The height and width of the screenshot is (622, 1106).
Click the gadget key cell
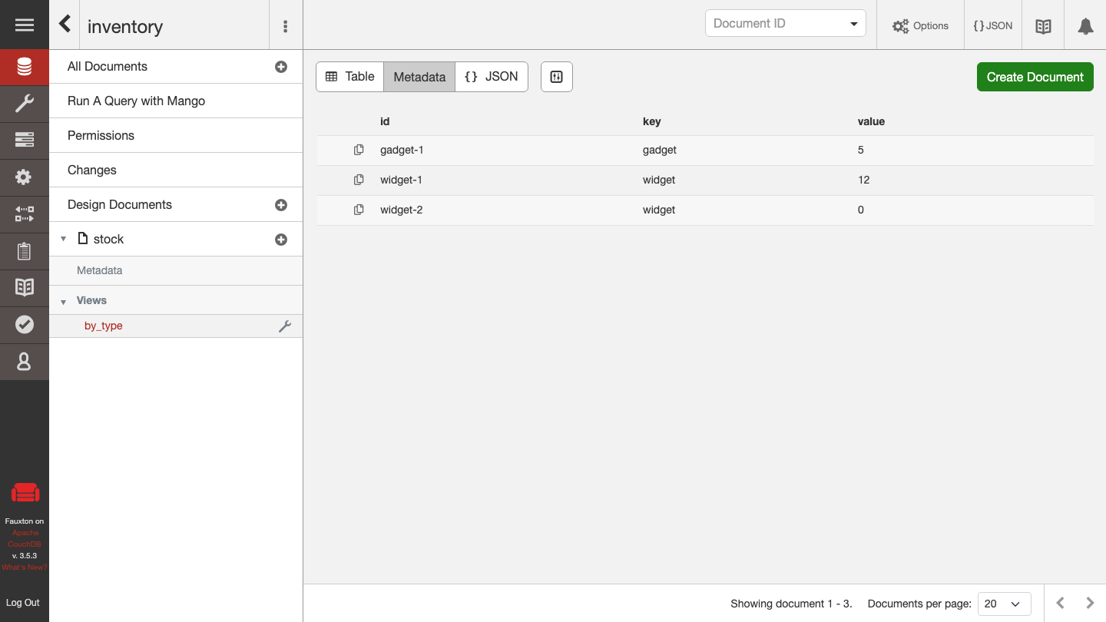(x=660, y=150)
